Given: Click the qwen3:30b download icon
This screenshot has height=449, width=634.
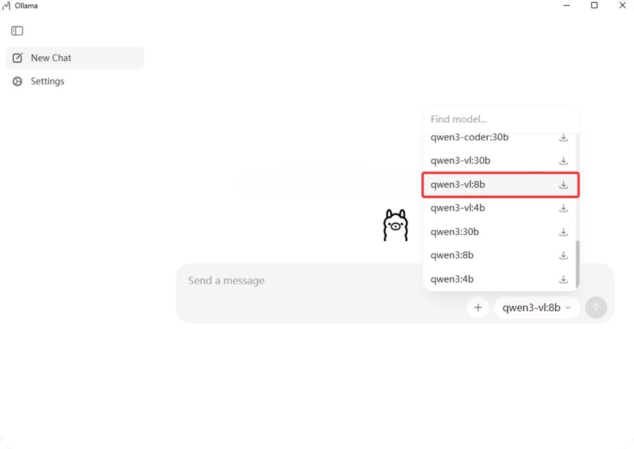Looking at the screenshot, I should coord(563,232).
